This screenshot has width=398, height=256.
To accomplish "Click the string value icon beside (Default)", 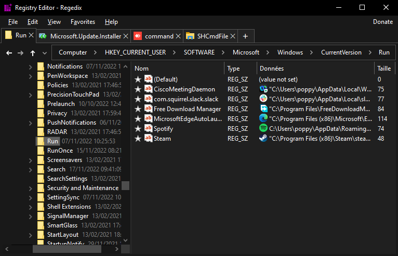I will point(148,78).
